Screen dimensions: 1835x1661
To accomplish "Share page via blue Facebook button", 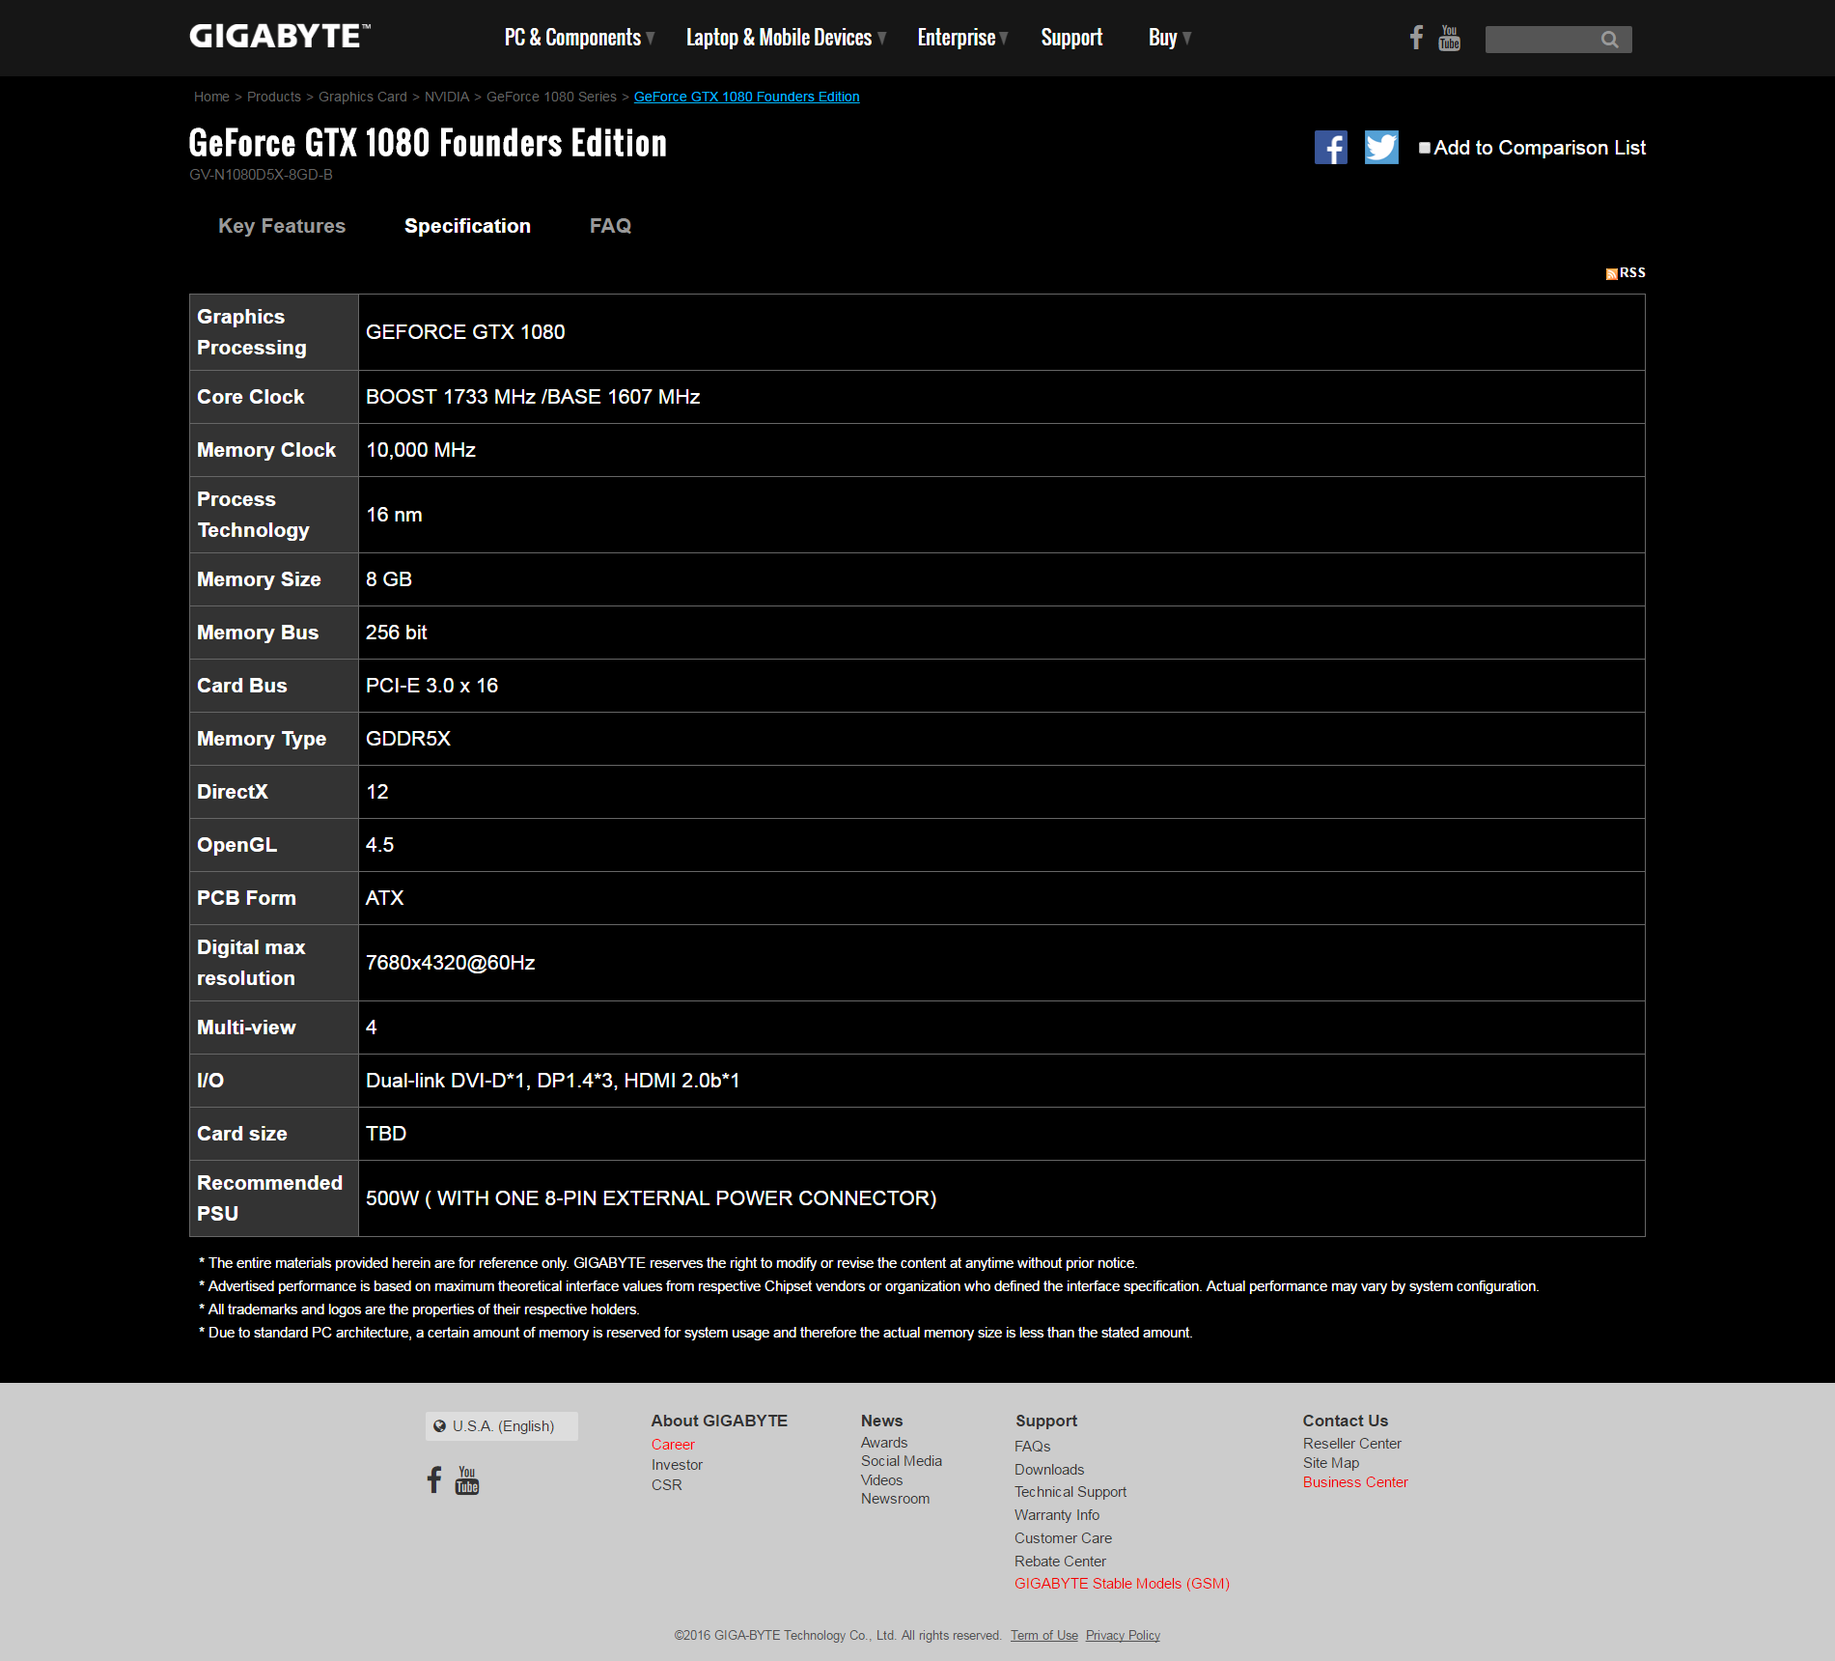I will pos(1330,148).
